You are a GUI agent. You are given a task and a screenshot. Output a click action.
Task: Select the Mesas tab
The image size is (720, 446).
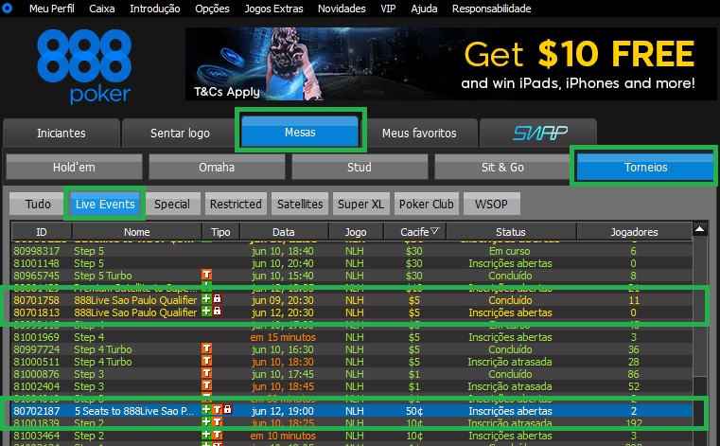coord(300,132)
